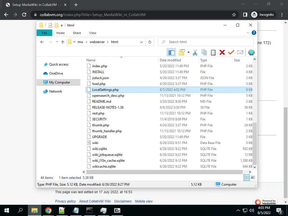The width and height of the screenshot is (288, 216).
Task: Click the envelope-style Rename icon
Action: 240,52
